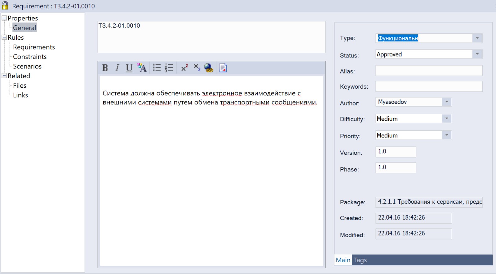Screen dimensions: 496x274
Task: Click the Alias input field
Action: pyautogui.click(x=429, y=71)
